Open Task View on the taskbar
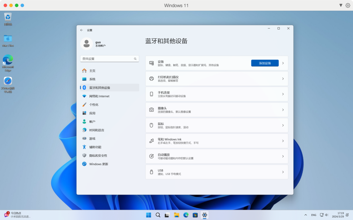The image size is (353, 220). pyautogui.click(x=167, y=215)
